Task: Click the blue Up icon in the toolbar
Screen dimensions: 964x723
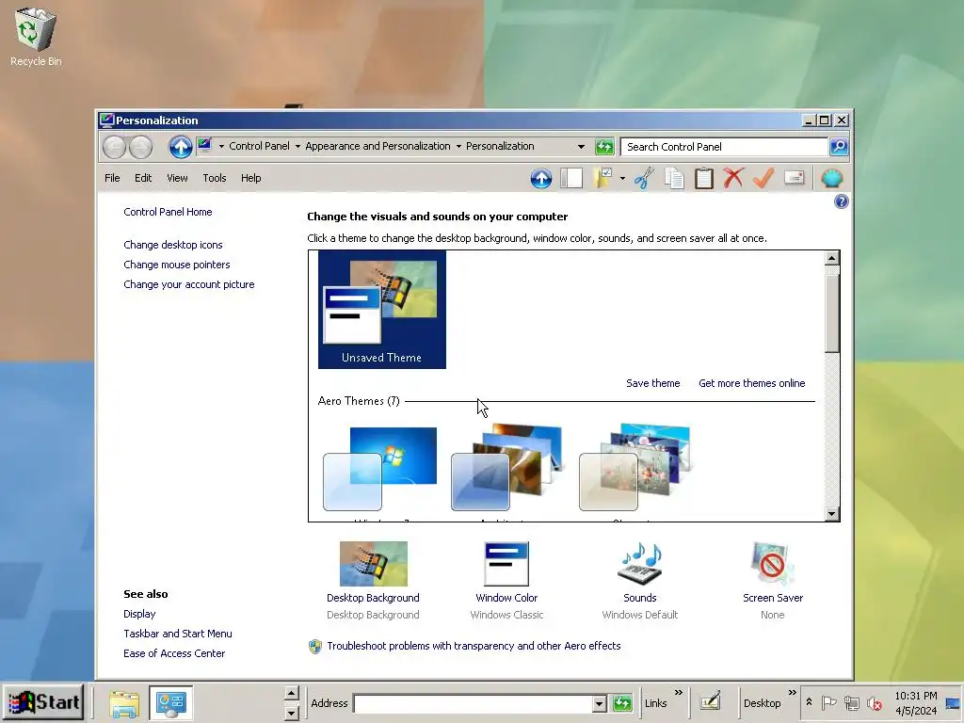Action: tap(541, 178)
